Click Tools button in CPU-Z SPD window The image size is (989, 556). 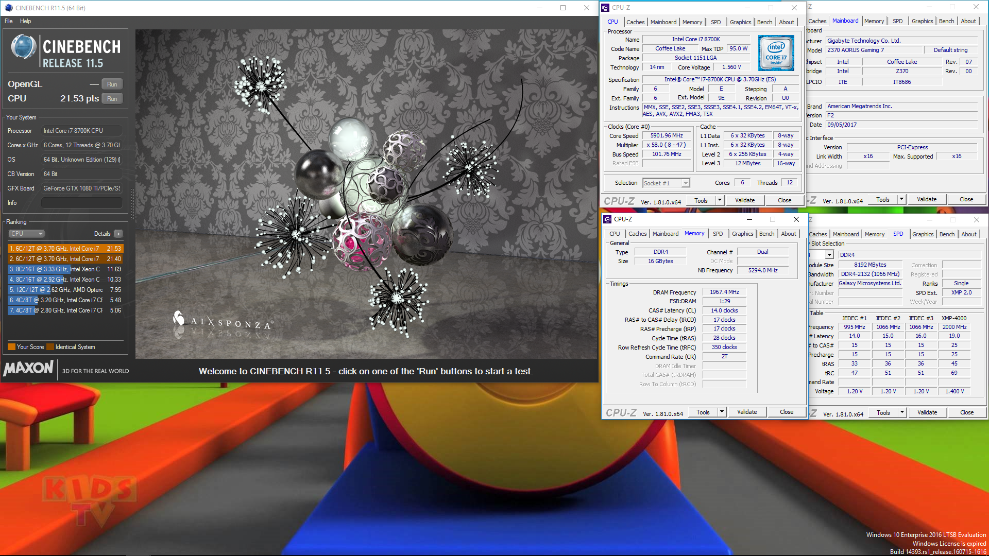883,413
